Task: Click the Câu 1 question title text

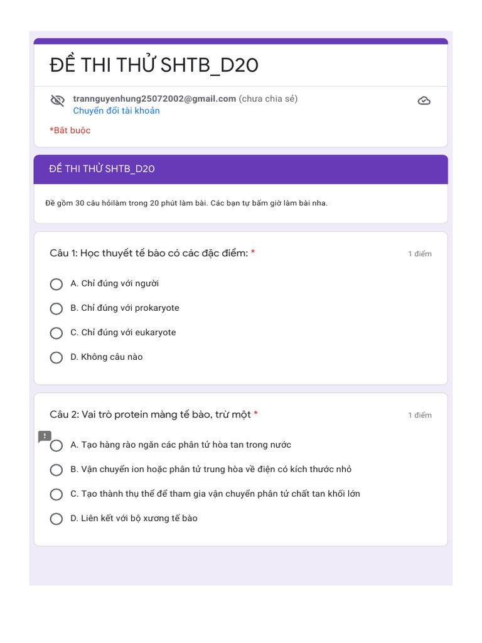Action: 149,253
